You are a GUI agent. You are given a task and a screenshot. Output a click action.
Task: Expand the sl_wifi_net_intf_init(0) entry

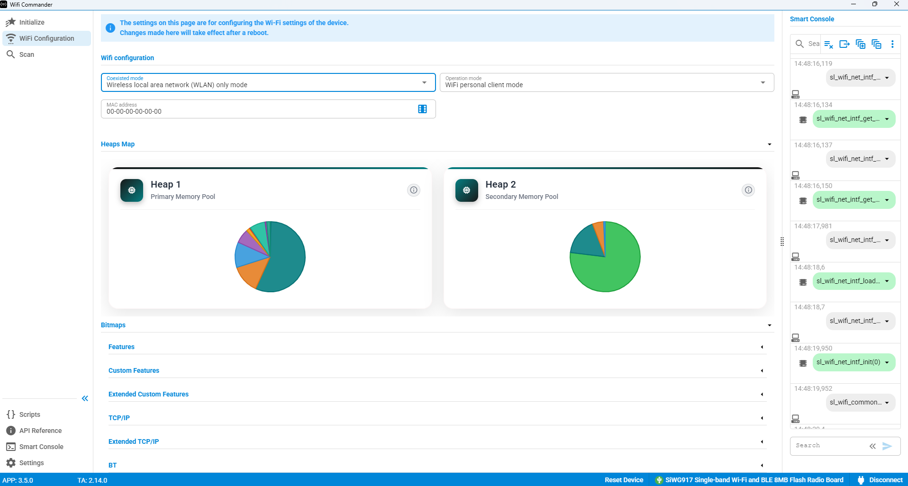coord(887,362)
